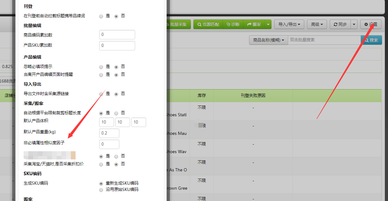The width and height of the screenshot is (388, 201).
Task: Click the 商品编码累加数 input field
Action: pyautogui.click(x=117, y=35)
